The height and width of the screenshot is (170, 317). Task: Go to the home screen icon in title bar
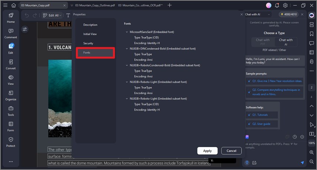point(13,5)
